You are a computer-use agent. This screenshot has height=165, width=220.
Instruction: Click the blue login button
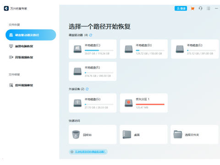pyautogui.click(x=181, y=8)
